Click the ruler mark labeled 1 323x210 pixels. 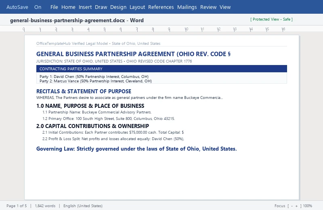[x=40, y=29]
